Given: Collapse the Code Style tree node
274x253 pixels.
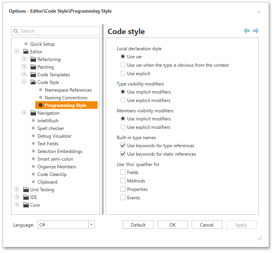Looking at the screenshot, I should pos(24,82).
